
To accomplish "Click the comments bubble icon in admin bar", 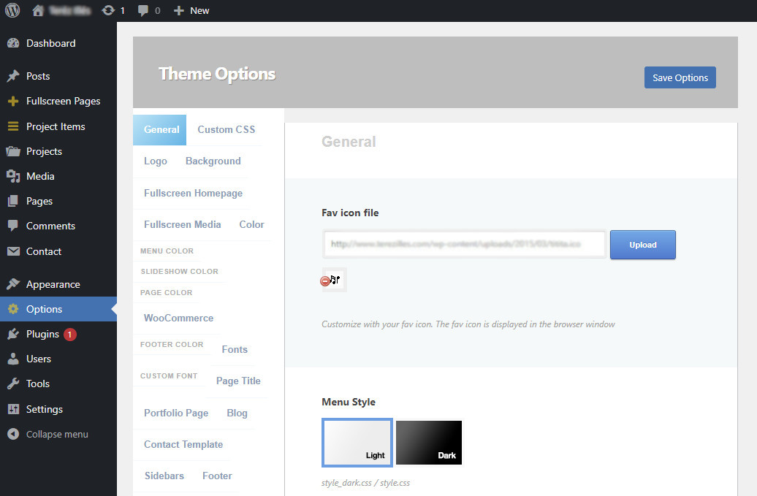I will [142, 10].
